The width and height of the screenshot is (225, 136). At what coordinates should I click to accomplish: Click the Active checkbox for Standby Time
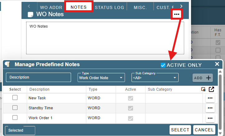point(131,108)
